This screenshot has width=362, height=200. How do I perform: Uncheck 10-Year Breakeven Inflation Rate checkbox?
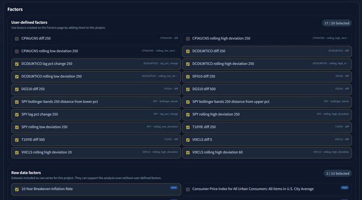17,189
